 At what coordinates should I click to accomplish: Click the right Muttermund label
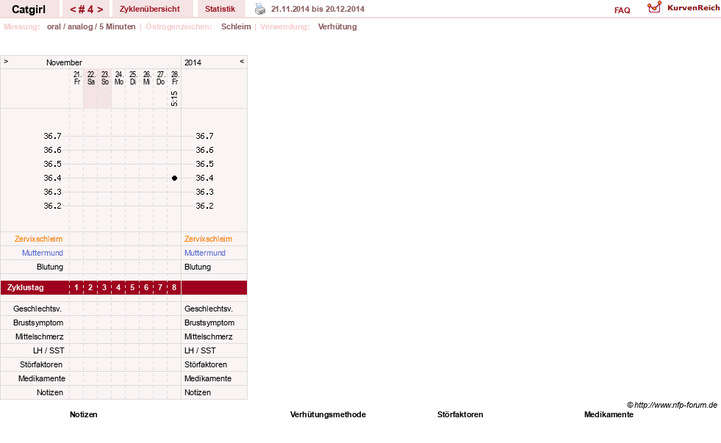coord(205,253)
